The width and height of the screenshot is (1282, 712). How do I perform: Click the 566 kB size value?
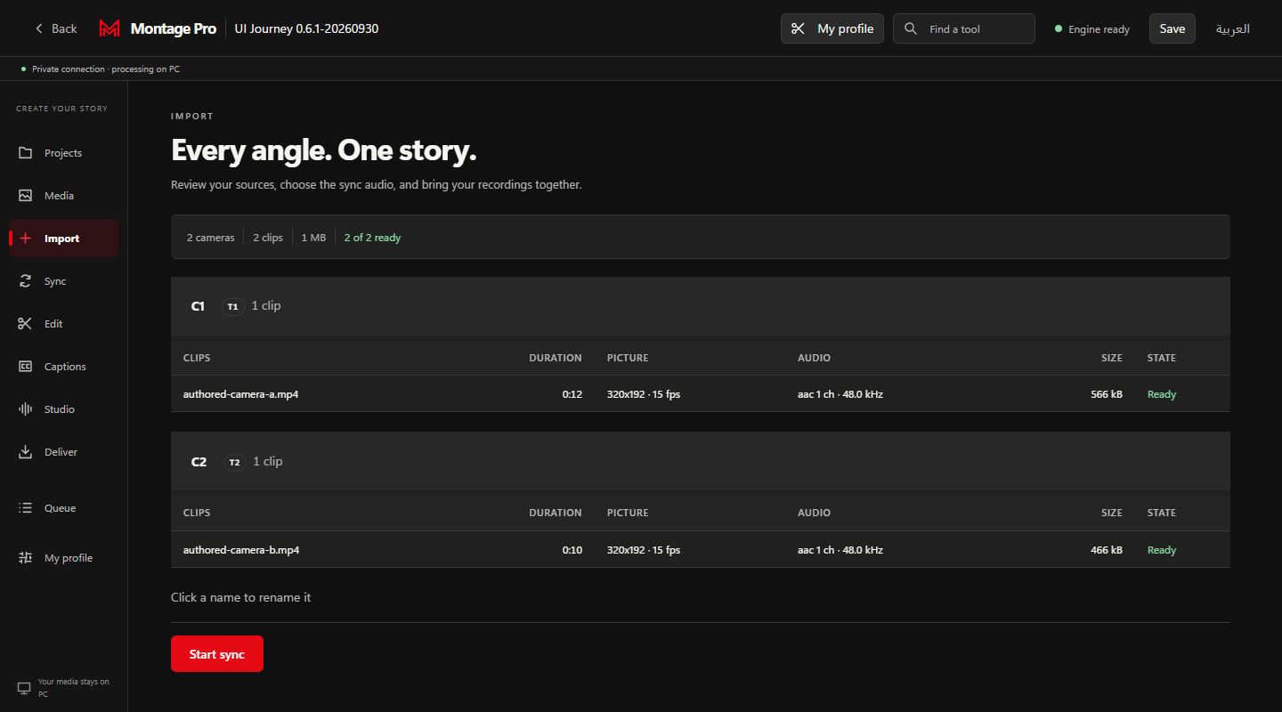pos(1107,394)
